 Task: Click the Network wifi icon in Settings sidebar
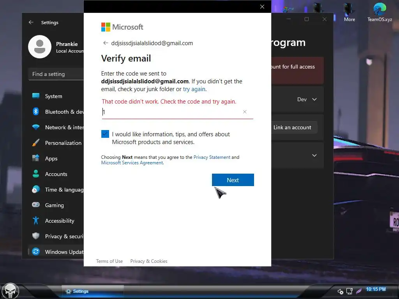[x=36, y=127]
